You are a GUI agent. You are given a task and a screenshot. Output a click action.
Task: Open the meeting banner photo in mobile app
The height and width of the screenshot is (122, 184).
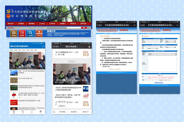(27, 60)
